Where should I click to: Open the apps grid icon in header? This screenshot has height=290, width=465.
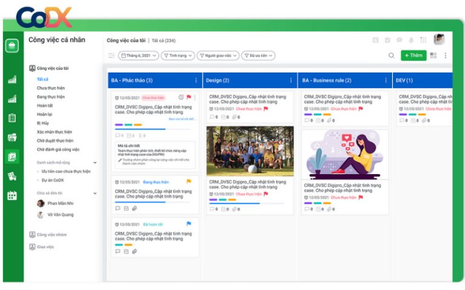point(423,40)
